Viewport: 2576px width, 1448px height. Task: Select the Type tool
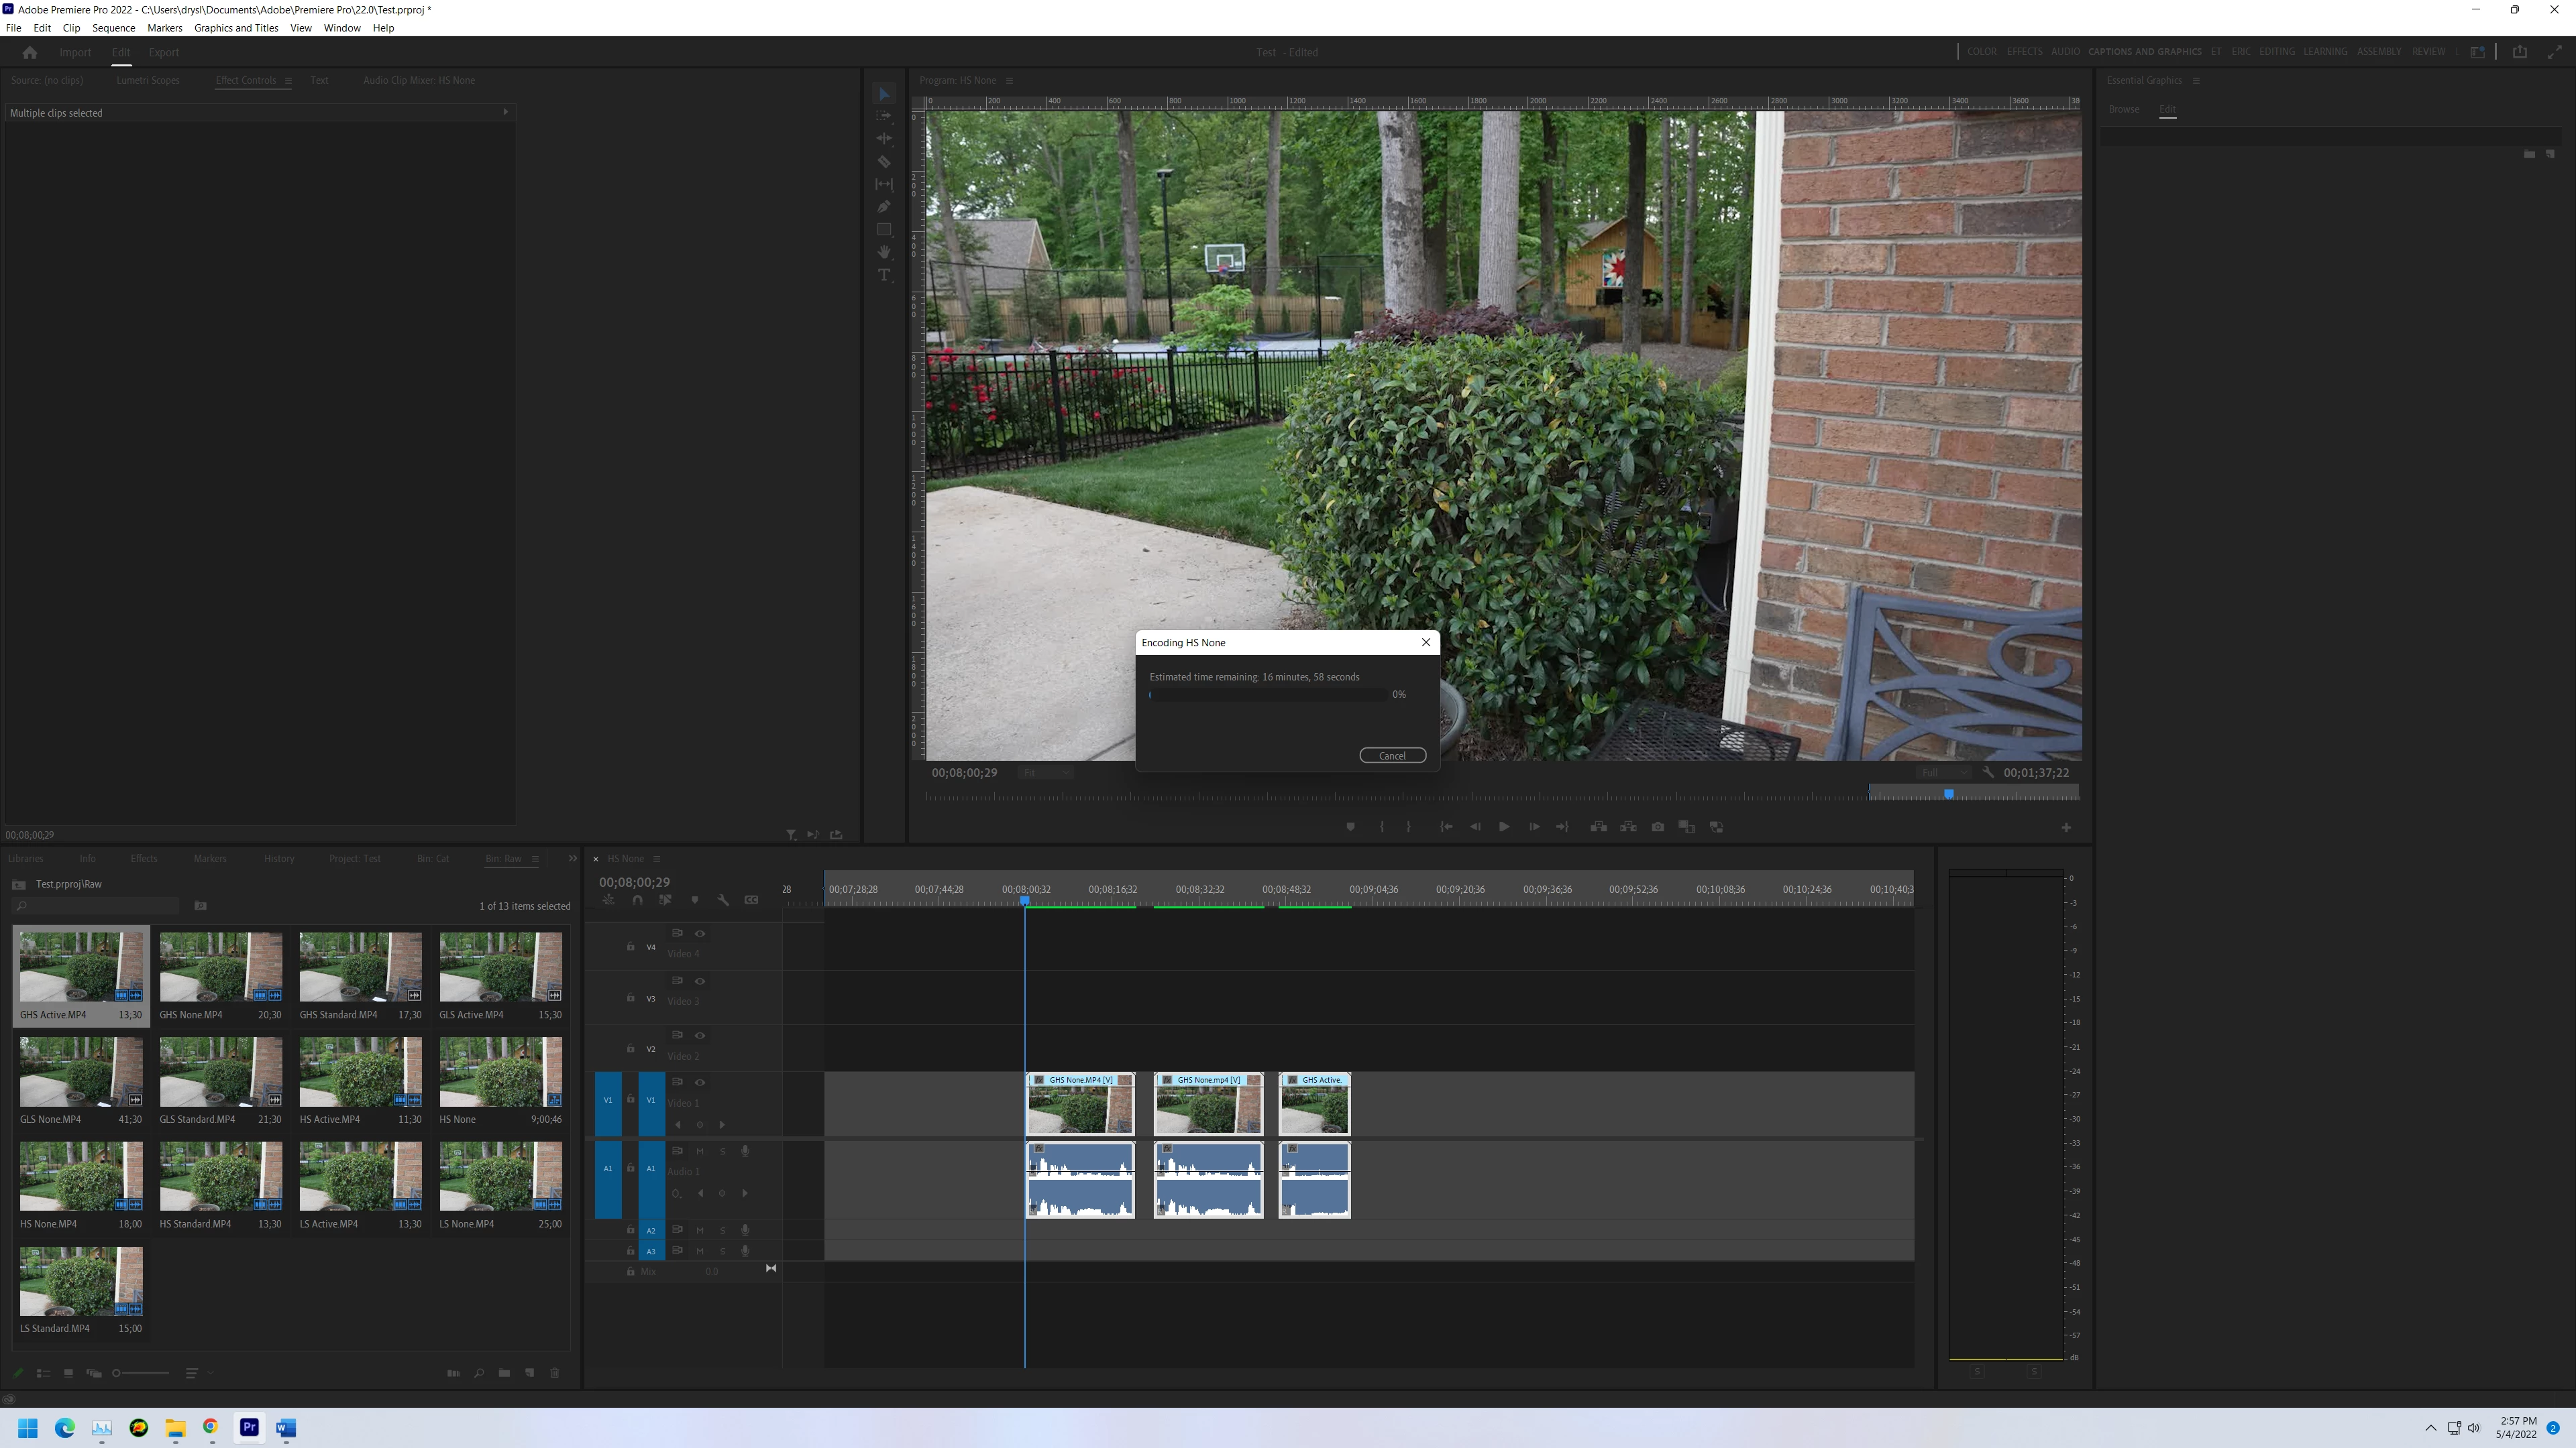click(884, 275)
